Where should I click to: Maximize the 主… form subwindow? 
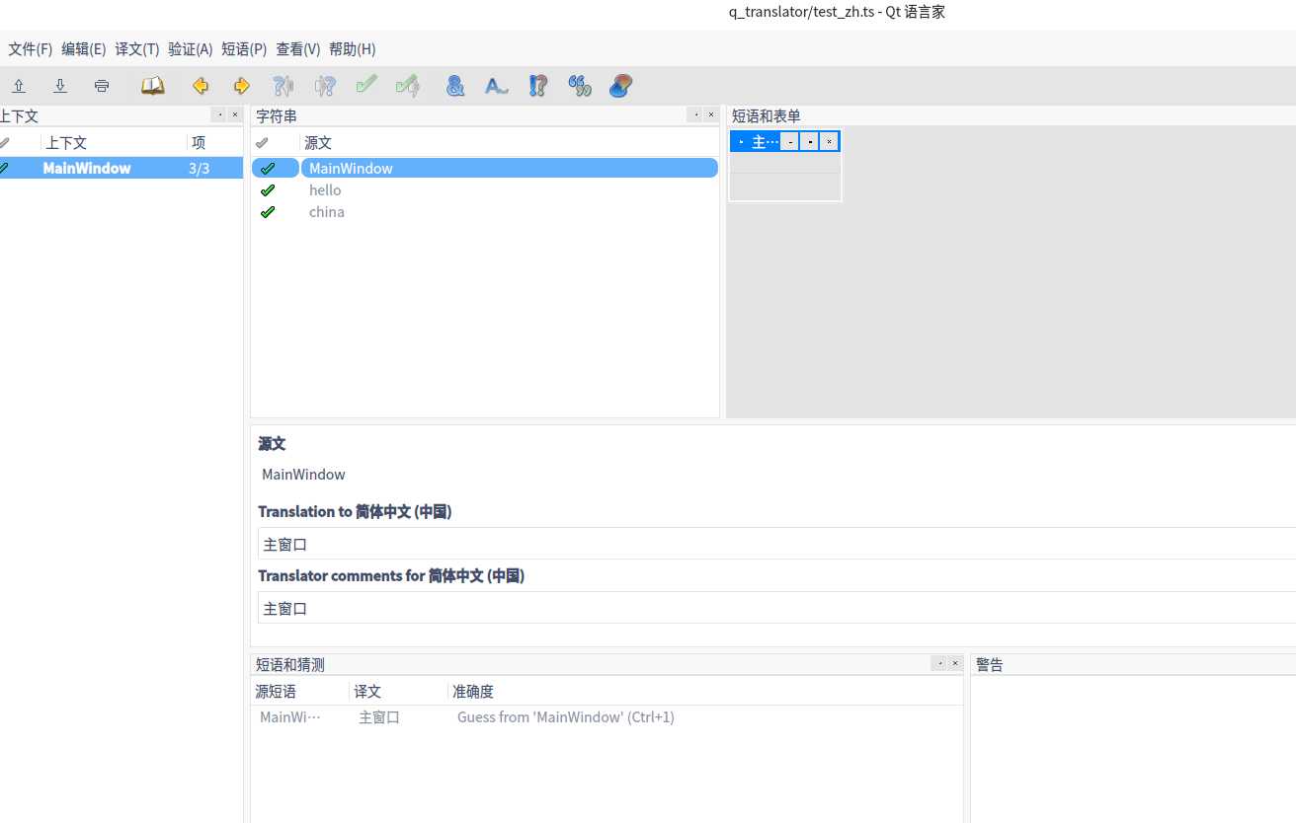coord(809,142)
